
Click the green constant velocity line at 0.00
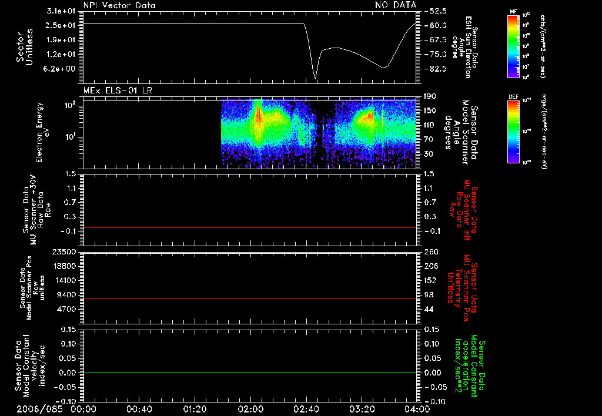(x=249, y=373)
